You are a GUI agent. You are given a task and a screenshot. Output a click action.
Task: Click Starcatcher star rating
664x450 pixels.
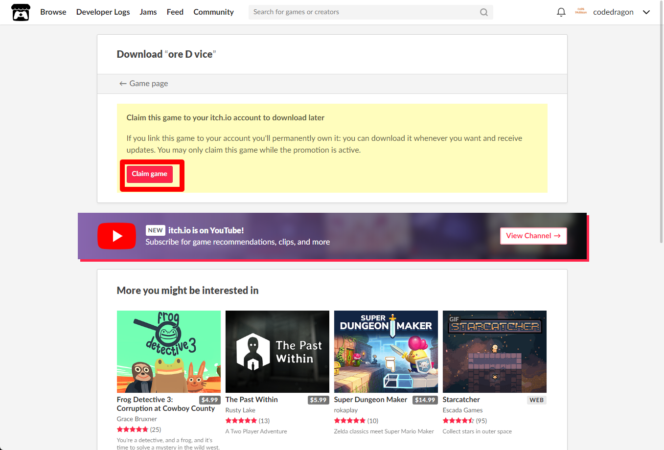(x=458, y=421)
